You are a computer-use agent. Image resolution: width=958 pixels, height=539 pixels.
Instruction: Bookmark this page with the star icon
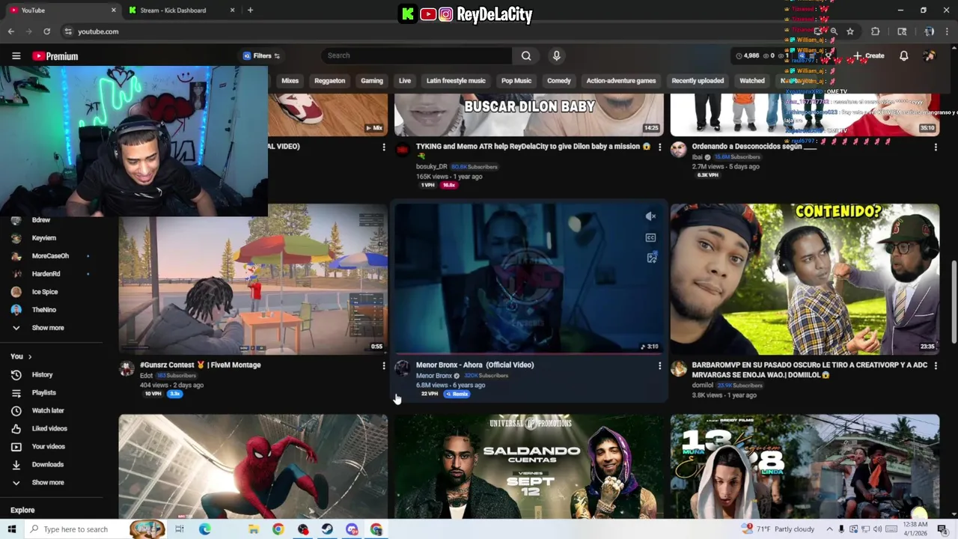[850, 31]
